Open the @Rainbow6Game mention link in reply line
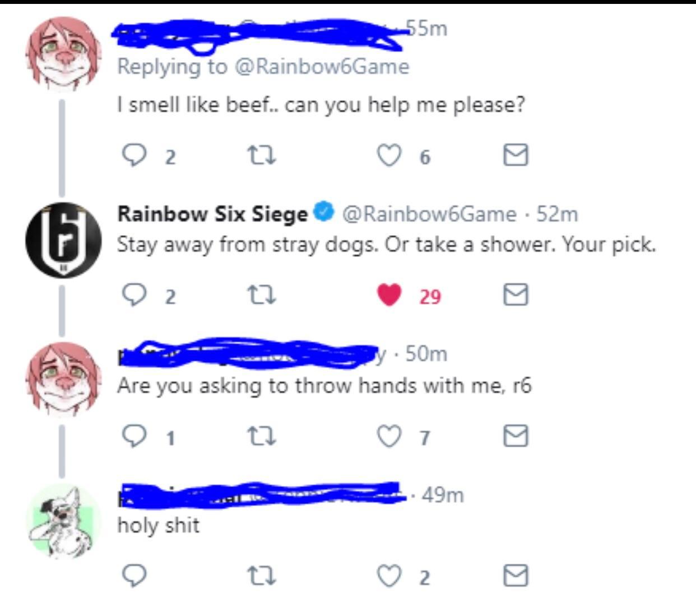This screenshot has height=599, width=696. (x=322, y=67)
